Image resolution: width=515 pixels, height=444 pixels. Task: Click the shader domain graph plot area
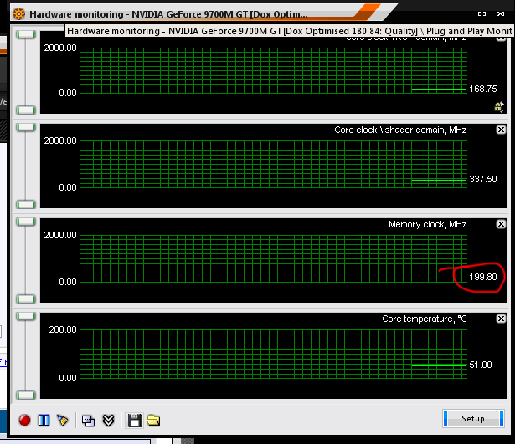tap(274, 164)
